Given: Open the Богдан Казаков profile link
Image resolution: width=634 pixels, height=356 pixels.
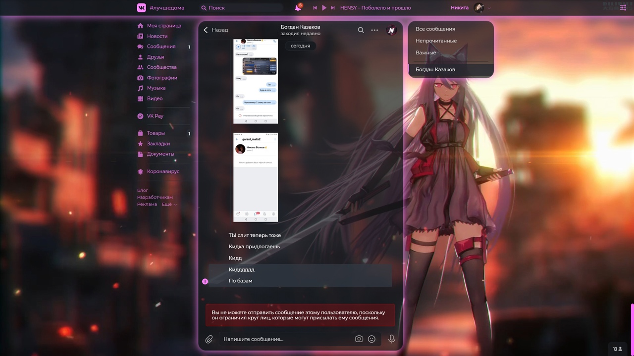Looking at the screenshot, I should 300,27.
